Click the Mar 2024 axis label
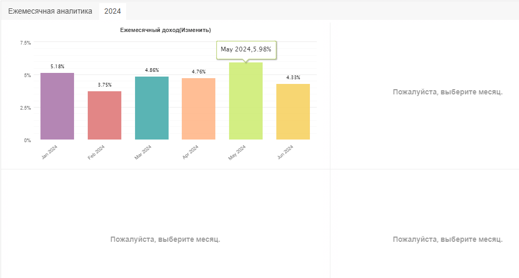This screenshot has height=278, width=519. pyautogui.click(x=143, y=153)
